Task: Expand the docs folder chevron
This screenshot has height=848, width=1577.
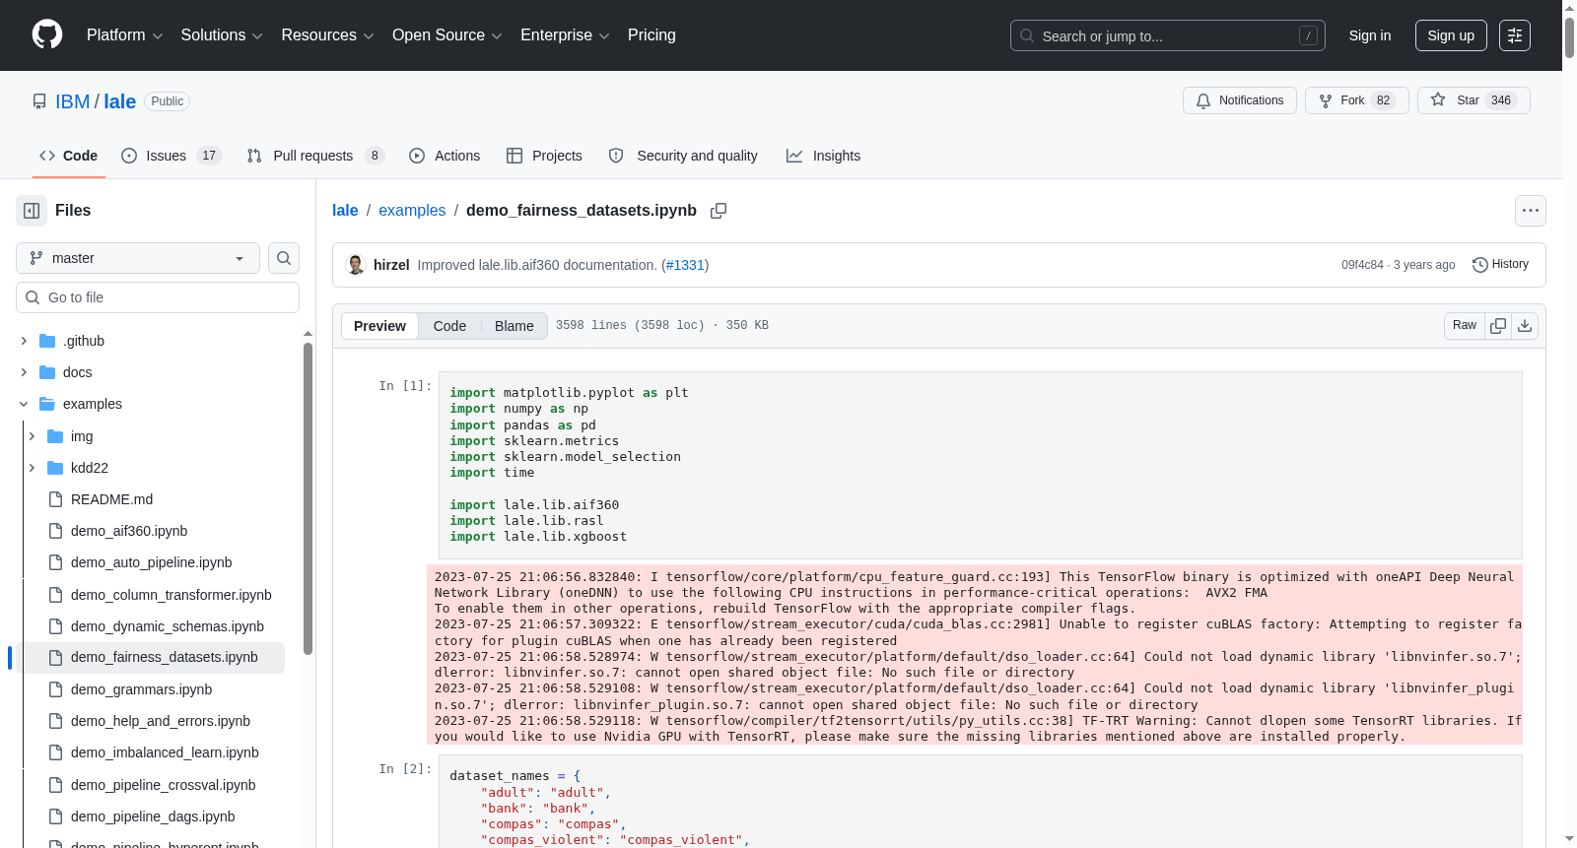Action: coord(24,372)
